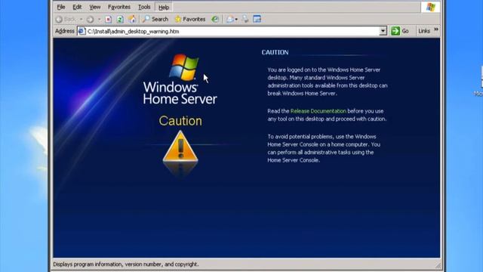Click the yellow Caution heading text
Screen dimensions: 483x272
click(x=180, y=121)
